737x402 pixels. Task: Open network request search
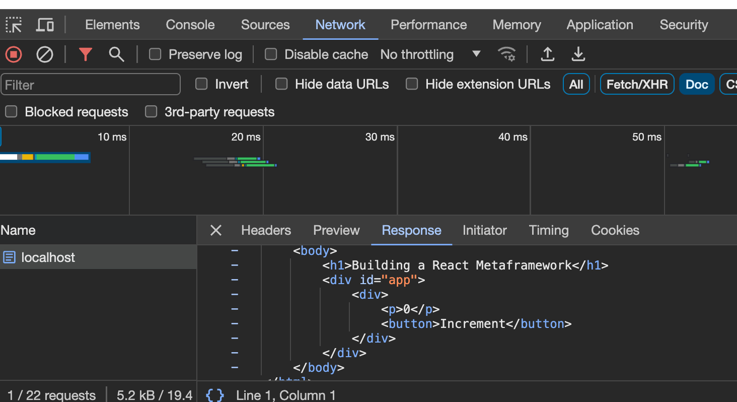pos(116,54)
